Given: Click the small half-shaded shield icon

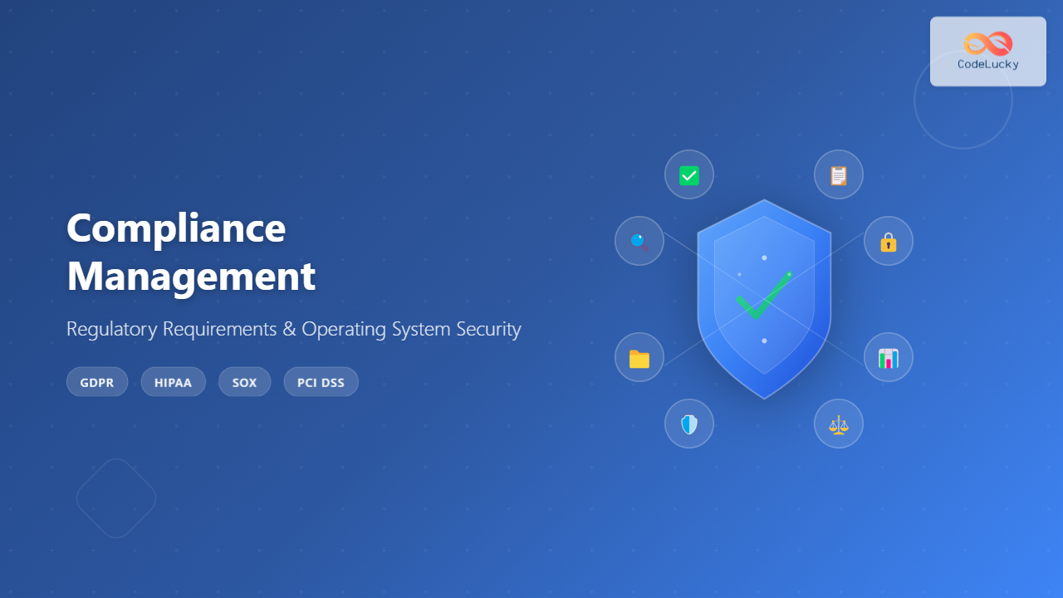Looking at the screenshot, I should 689,424.
